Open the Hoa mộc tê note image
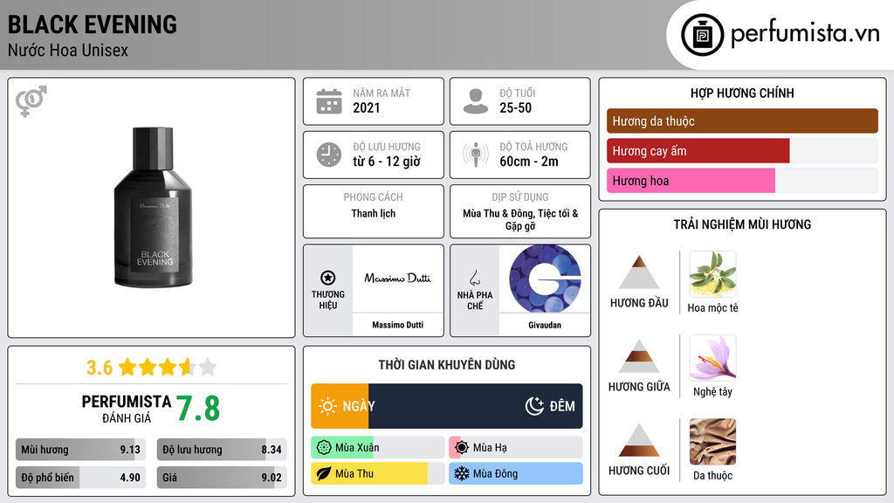The width and height of the screenshot is (894, 503). tap(712, 274)
